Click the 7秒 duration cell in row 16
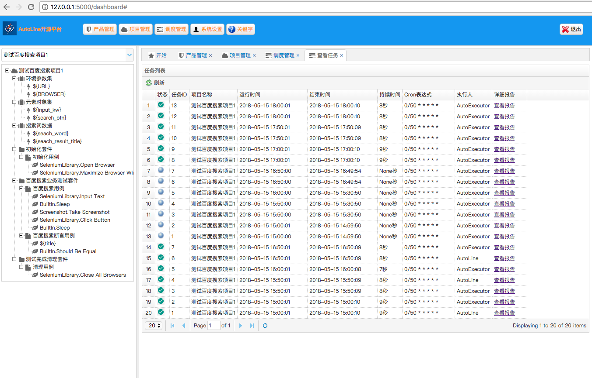 coord(390,269)
